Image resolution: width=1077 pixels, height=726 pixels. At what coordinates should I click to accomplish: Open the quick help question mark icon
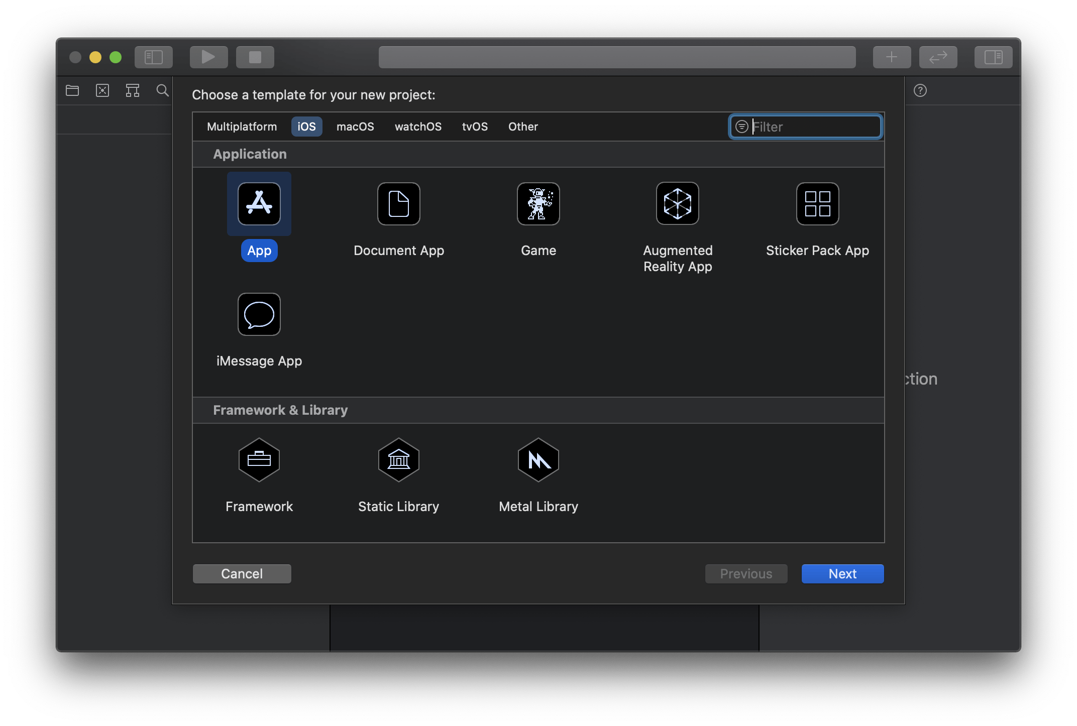click(x=920, y=90)
